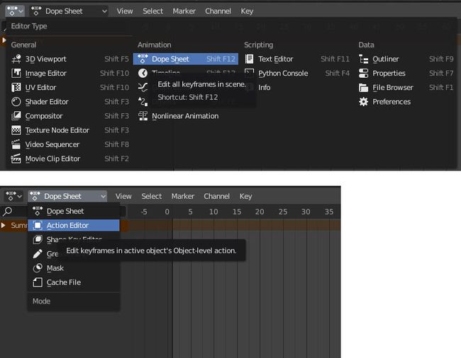Expand the channel triangle in upper panel

pos(4,40)
